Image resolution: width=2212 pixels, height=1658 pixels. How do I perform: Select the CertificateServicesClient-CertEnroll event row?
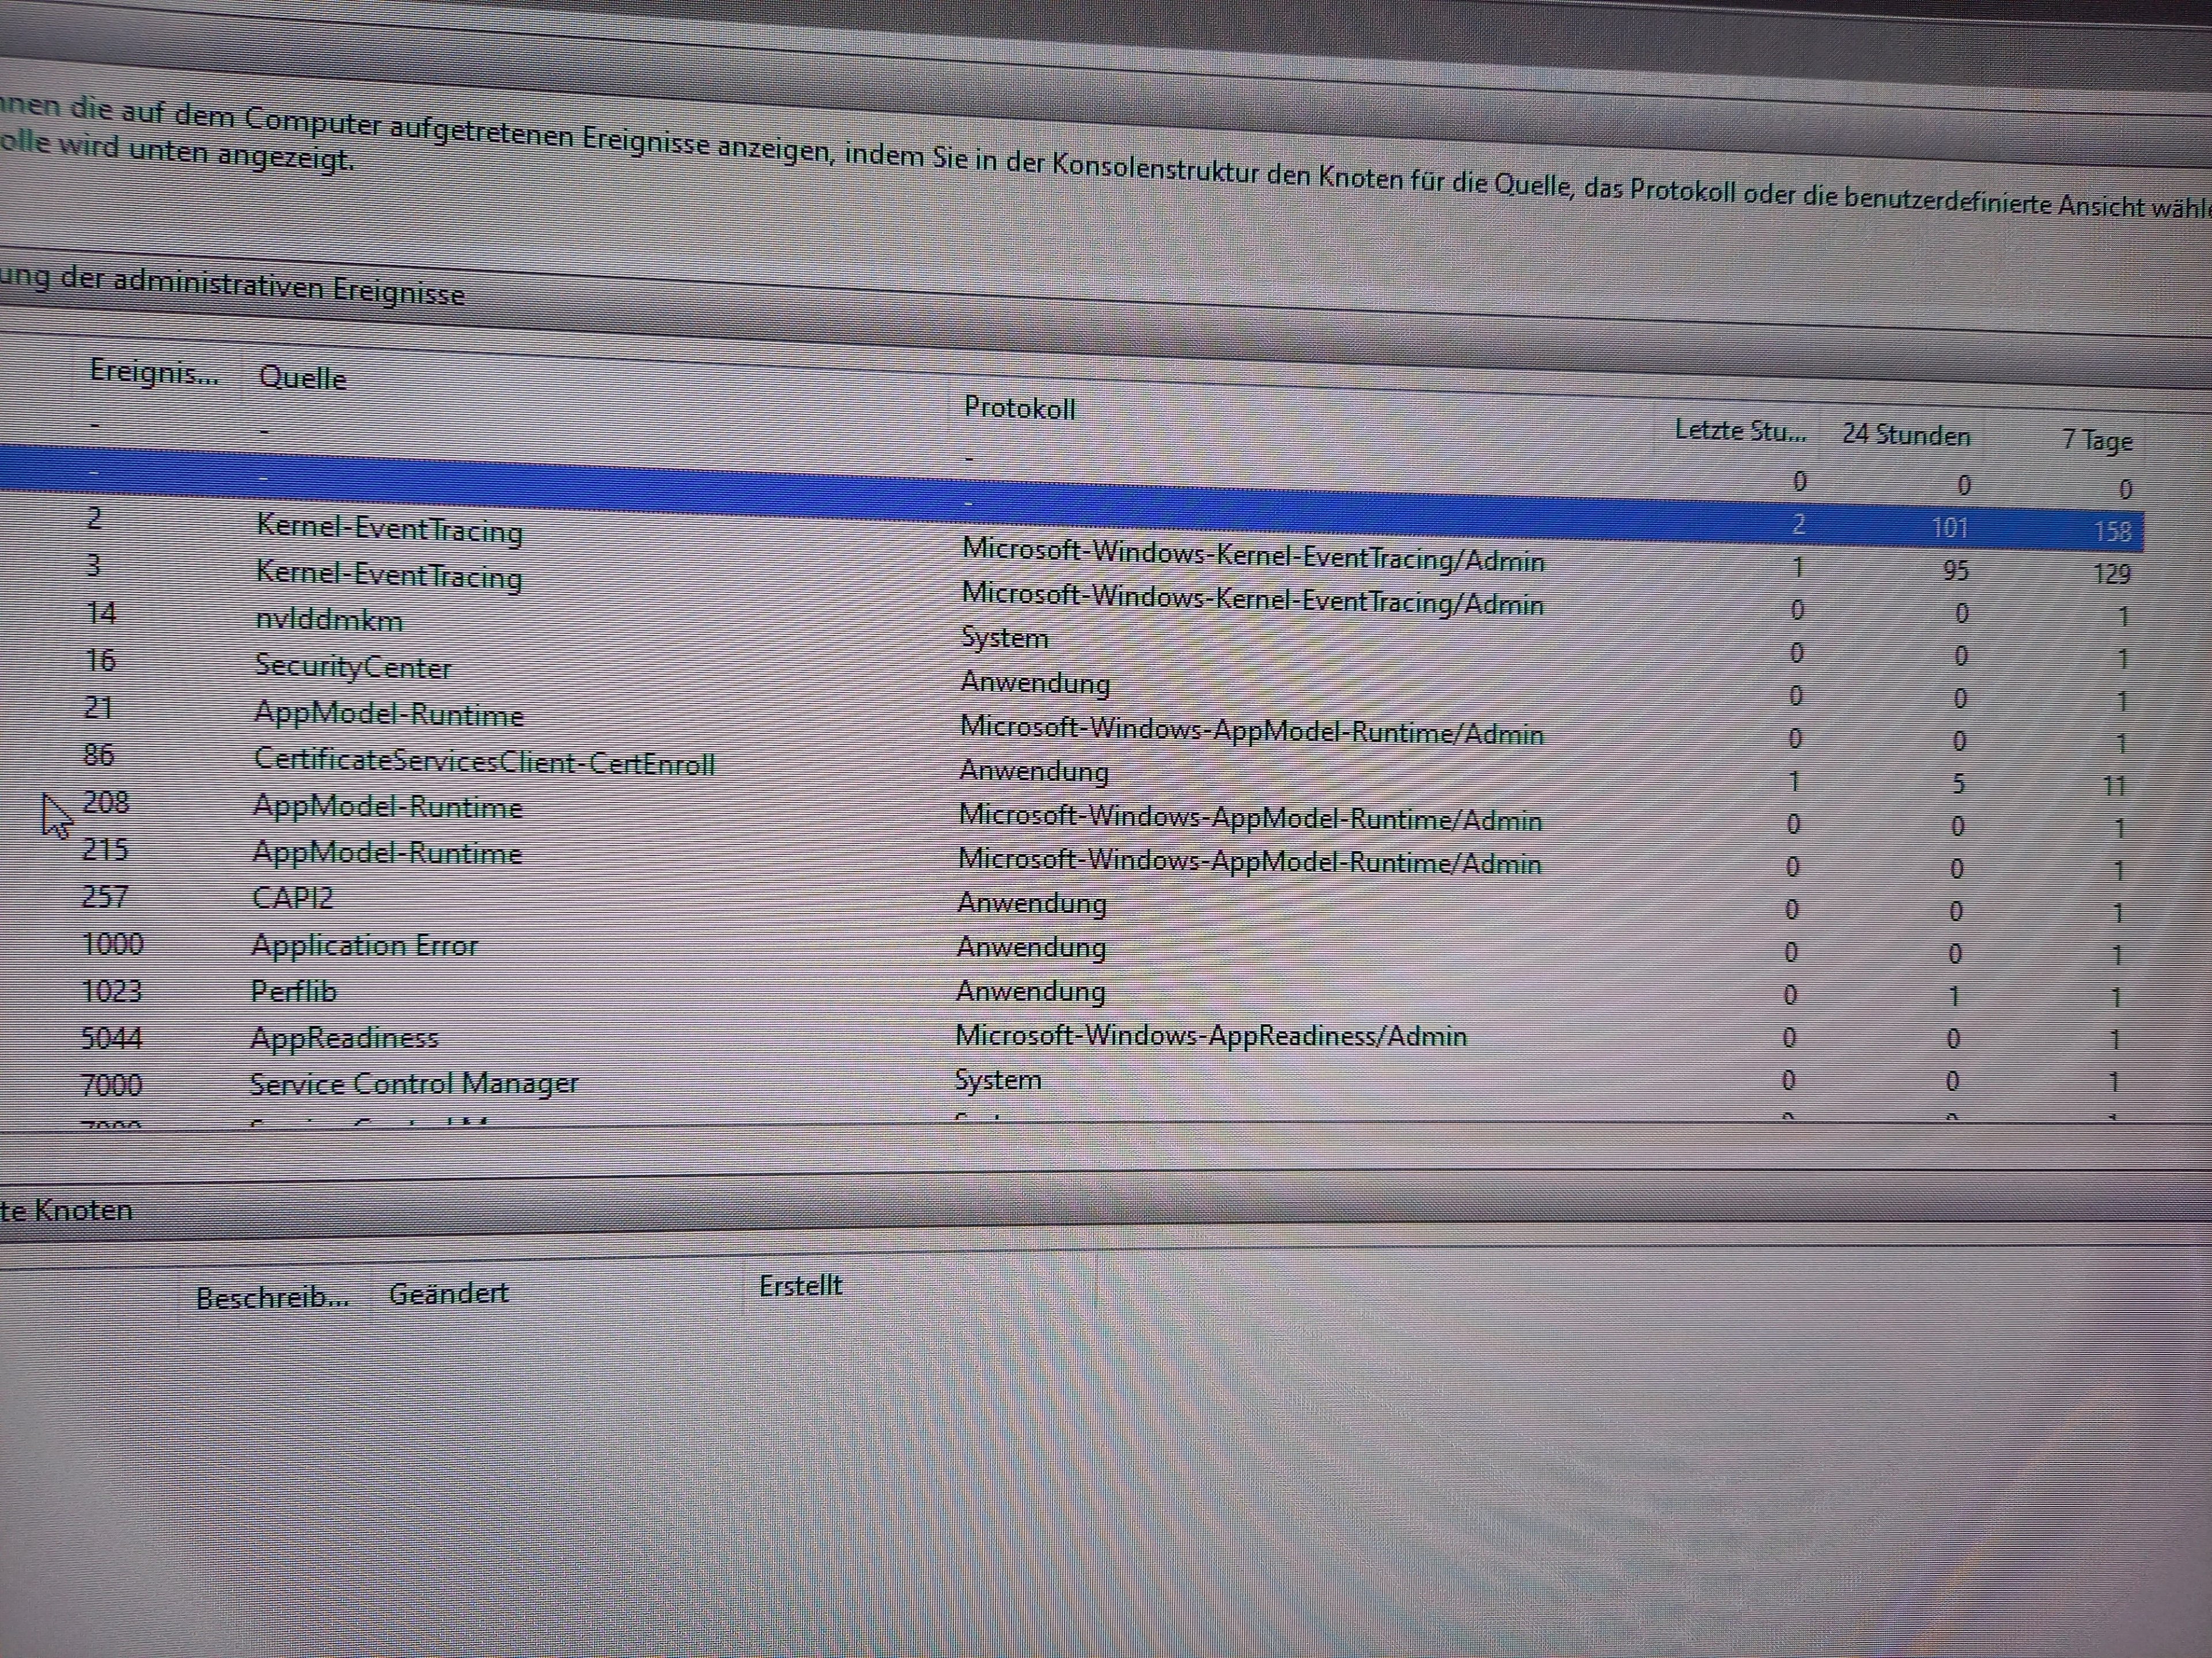(484, 763)
